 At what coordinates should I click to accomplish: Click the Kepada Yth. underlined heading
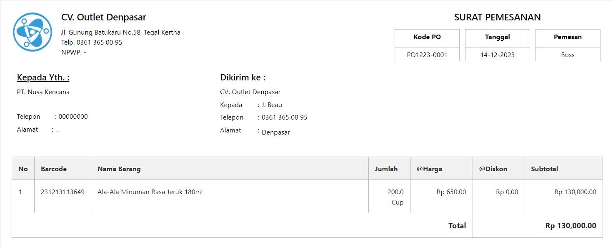(43, 77)
